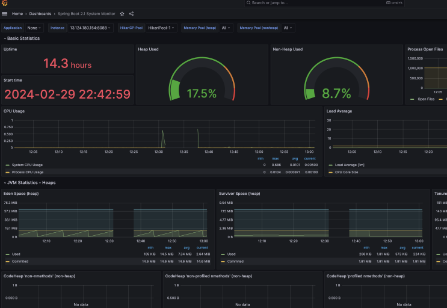Click the 2024-02-29 22:42:59 start time value
Screen dimensions: 447x308
67,94
